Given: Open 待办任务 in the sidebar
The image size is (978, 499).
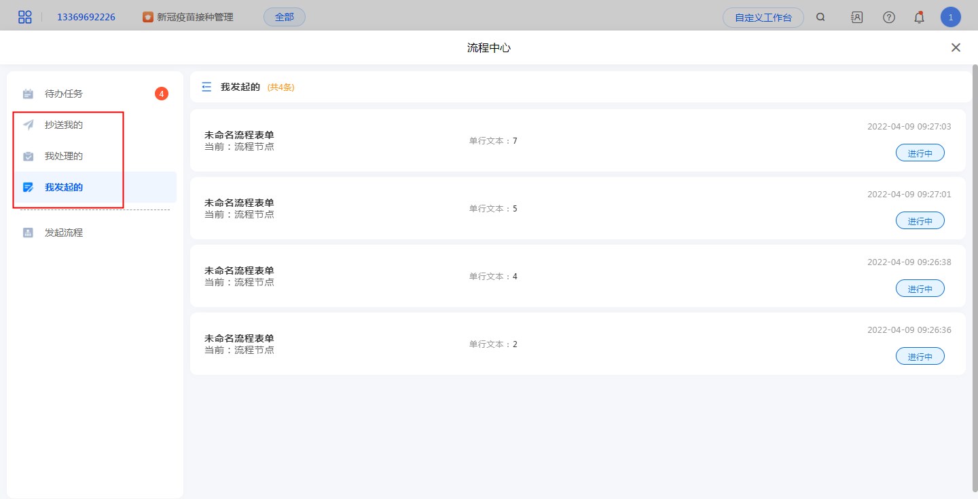Looking at the screenshot, I should coord(64,94).
